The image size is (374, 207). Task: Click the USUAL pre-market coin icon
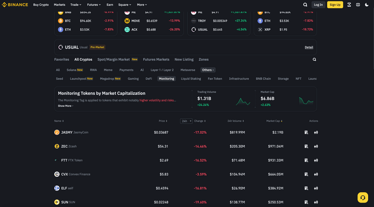point(61,47)
